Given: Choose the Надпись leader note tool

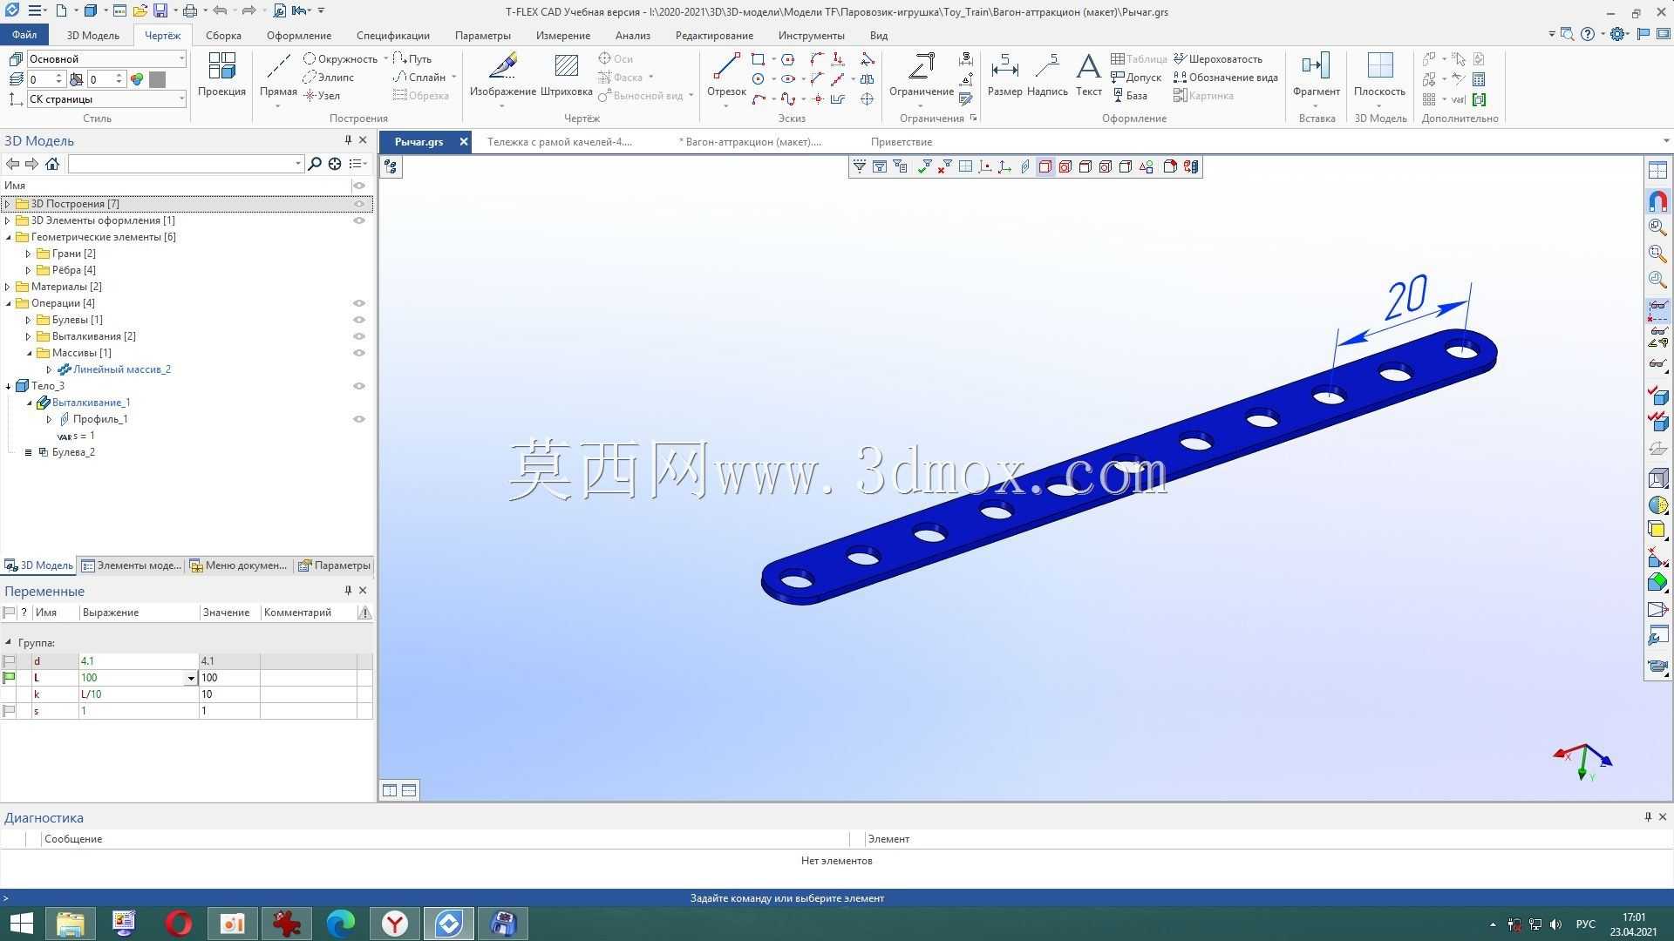Looking at the screenshot, I should coord(1047,75).
